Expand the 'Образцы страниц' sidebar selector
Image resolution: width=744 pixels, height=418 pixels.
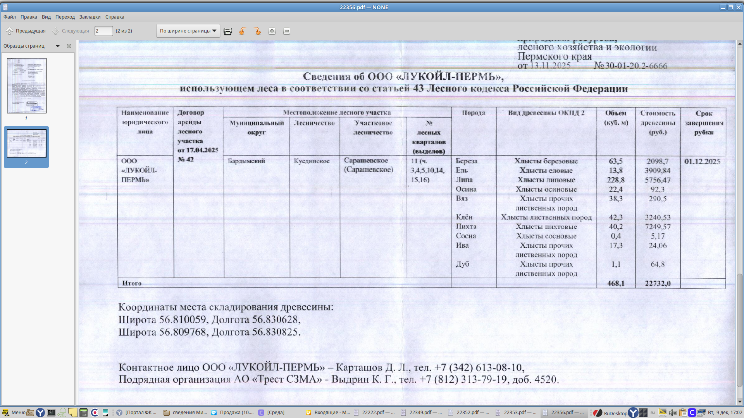[58, 46]
